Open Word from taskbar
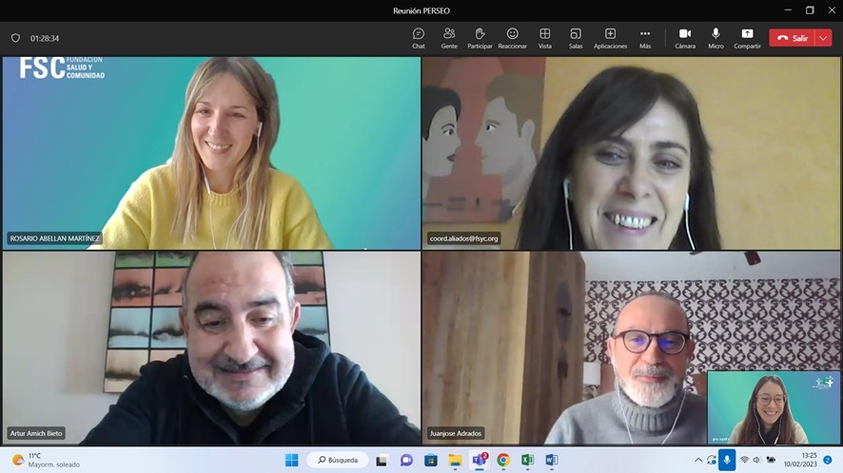 point(552,460)
